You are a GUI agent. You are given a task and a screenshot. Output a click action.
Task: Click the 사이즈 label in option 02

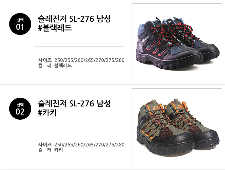pos(45,145)
